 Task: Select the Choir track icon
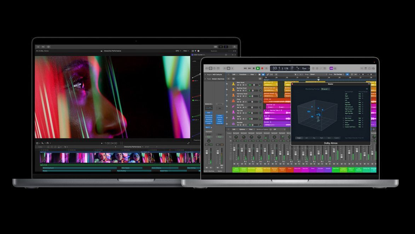[234, 101]
